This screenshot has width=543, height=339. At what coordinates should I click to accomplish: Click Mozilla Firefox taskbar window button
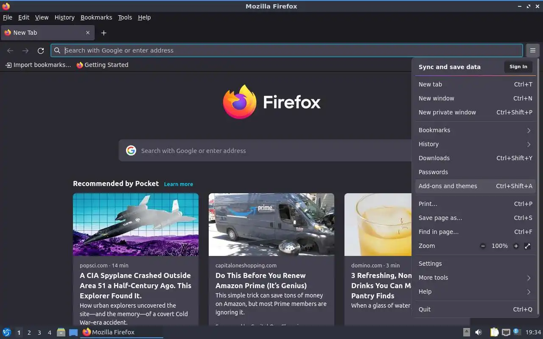click(x=122, y=332)
